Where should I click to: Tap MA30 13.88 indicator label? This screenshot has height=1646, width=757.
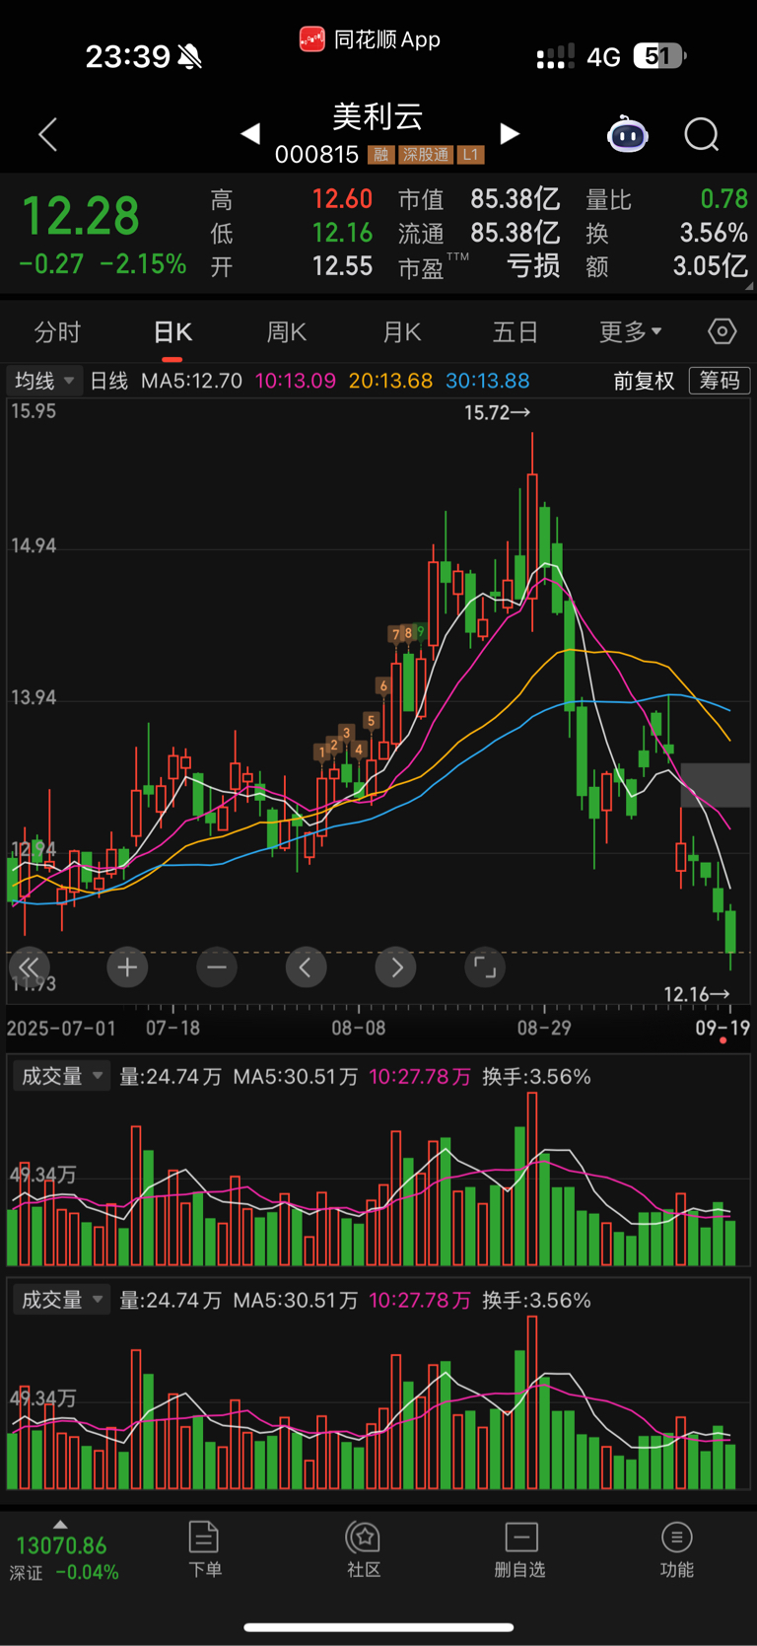[488, 381]
